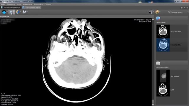
Task: Click the layers list panel icon
Action: [158, 18]
